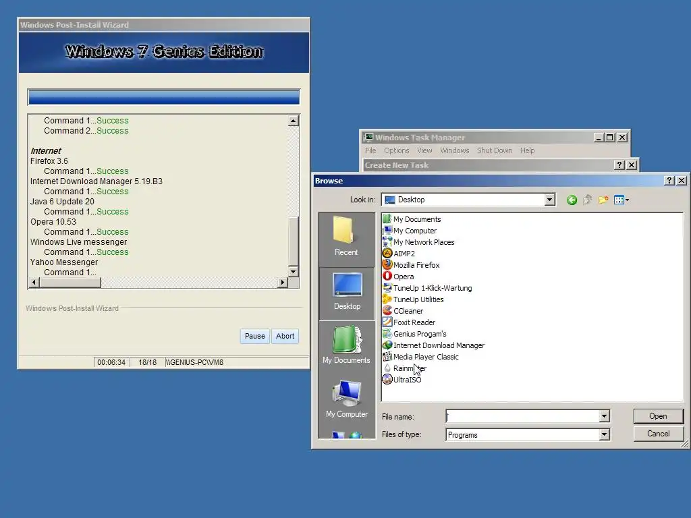Click the Cancel button in Browse

coord(658,434)
